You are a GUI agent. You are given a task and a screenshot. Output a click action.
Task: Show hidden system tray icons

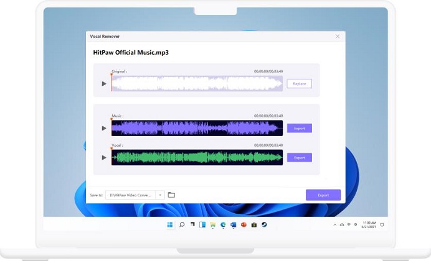pos(335,225)
